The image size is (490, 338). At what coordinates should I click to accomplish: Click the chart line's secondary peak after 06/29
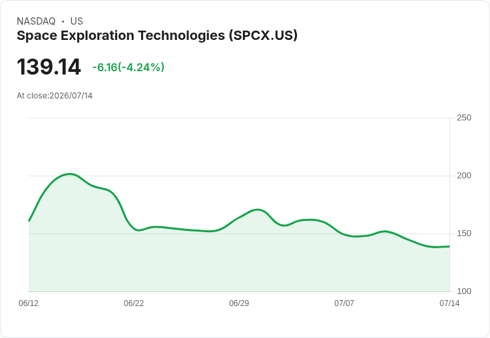[257, 210]
